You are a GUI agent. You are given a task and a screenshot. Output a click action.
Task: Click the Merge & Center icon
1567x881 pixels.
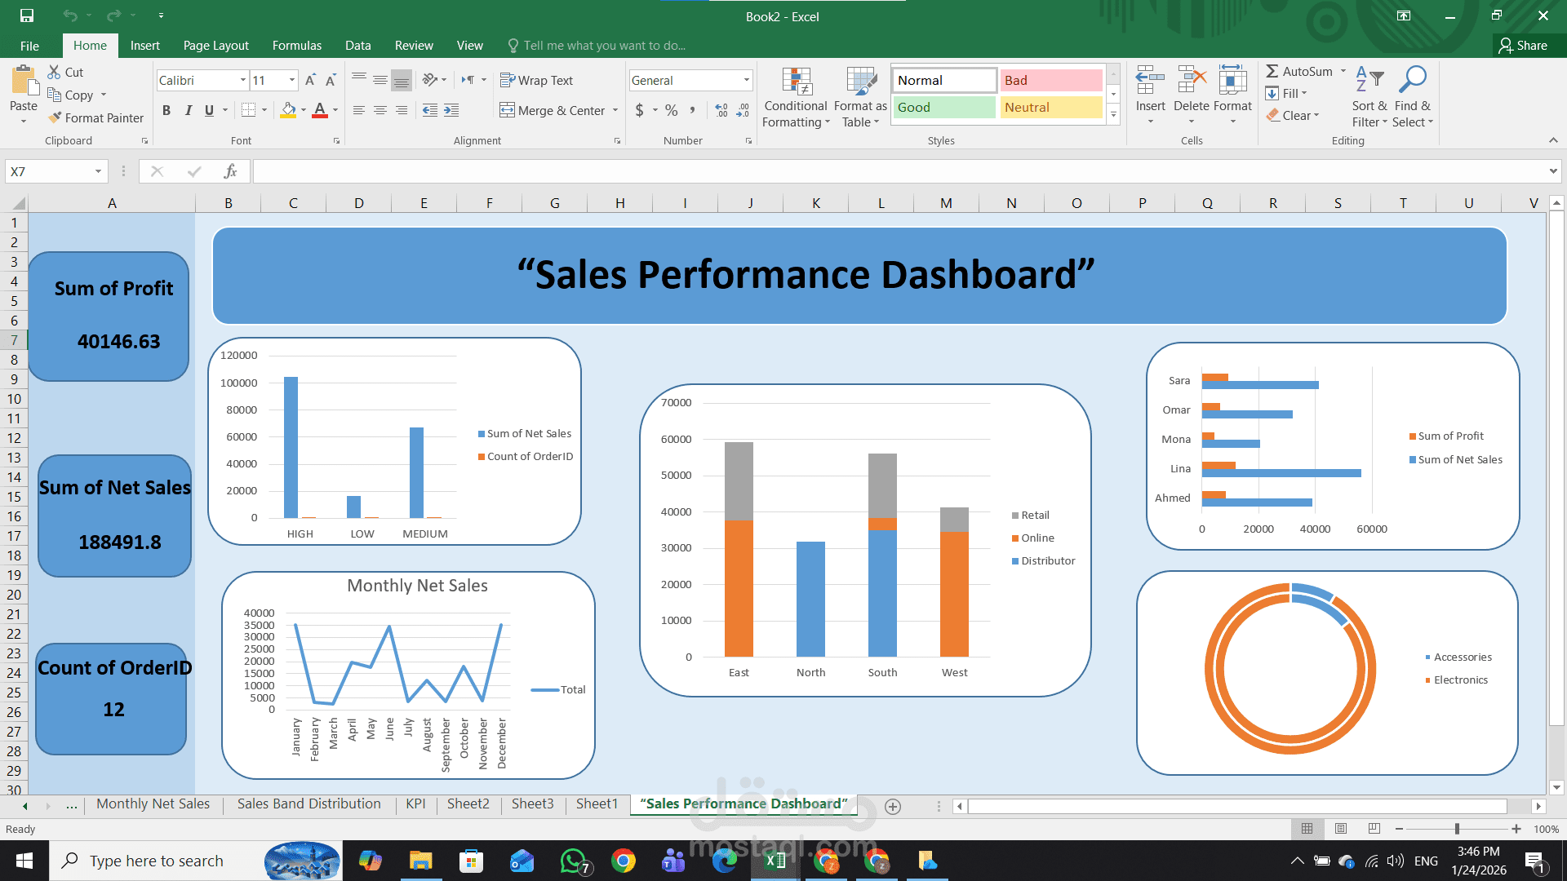coord(508,110)
